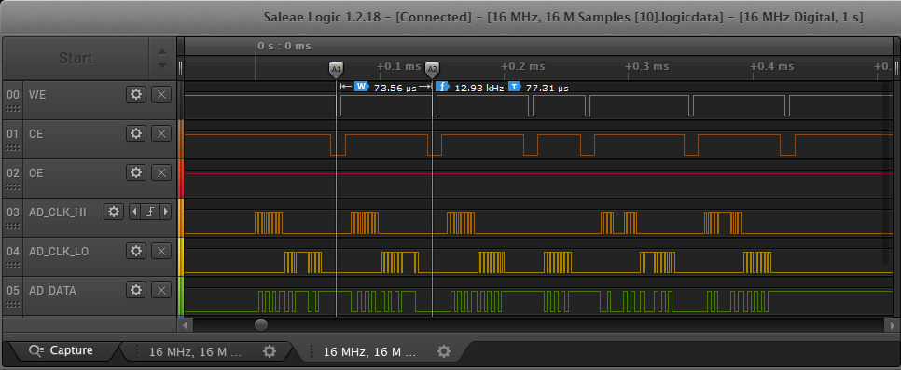Switch to the Capture tab
The image size is (901, 370).
tap(62, 350)
